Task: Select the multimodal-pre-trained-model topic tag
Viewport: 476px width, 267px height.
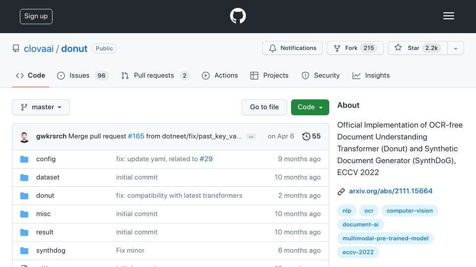Action: click(x=385, y=238)
